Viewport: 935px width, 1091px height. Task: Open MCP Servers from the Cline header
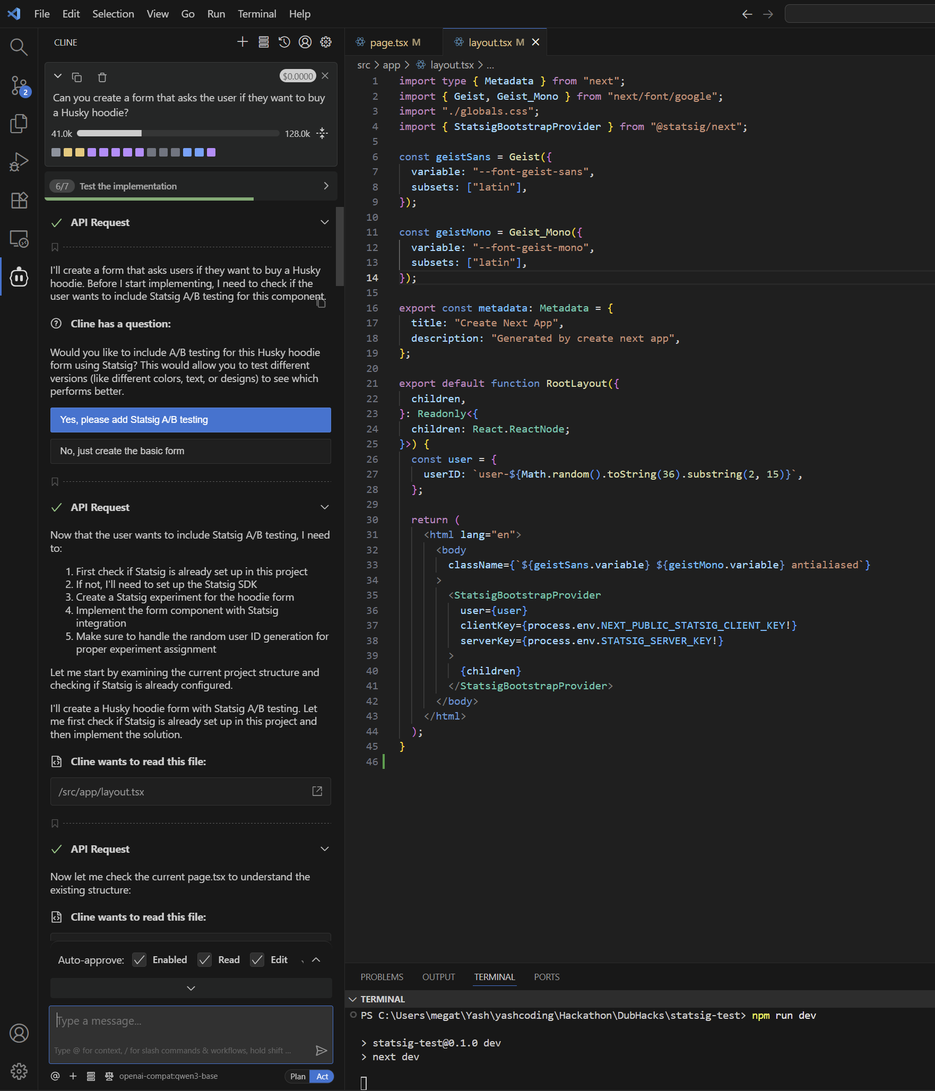point(264,42)
